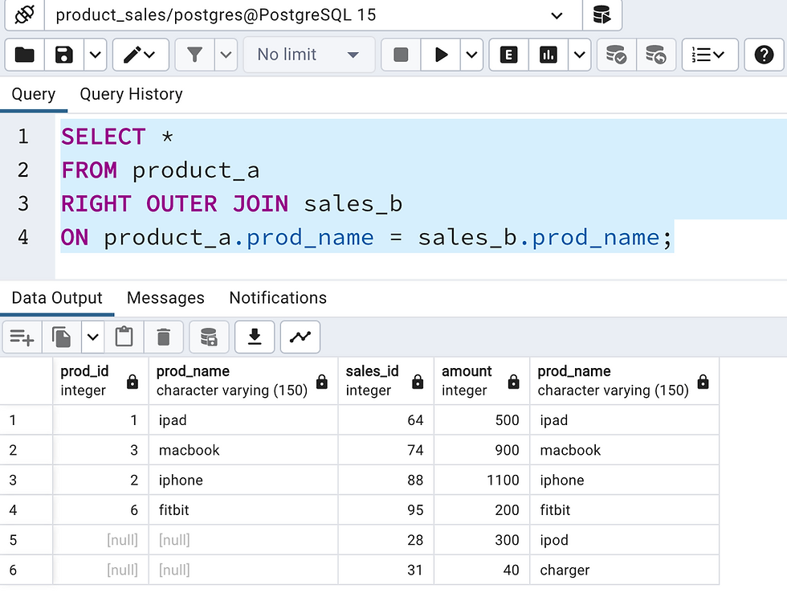This screenshot has width=787, height=593.
Task: Open the No limit row dropdown
Action: pyautogui.click(x=308, y=54)
